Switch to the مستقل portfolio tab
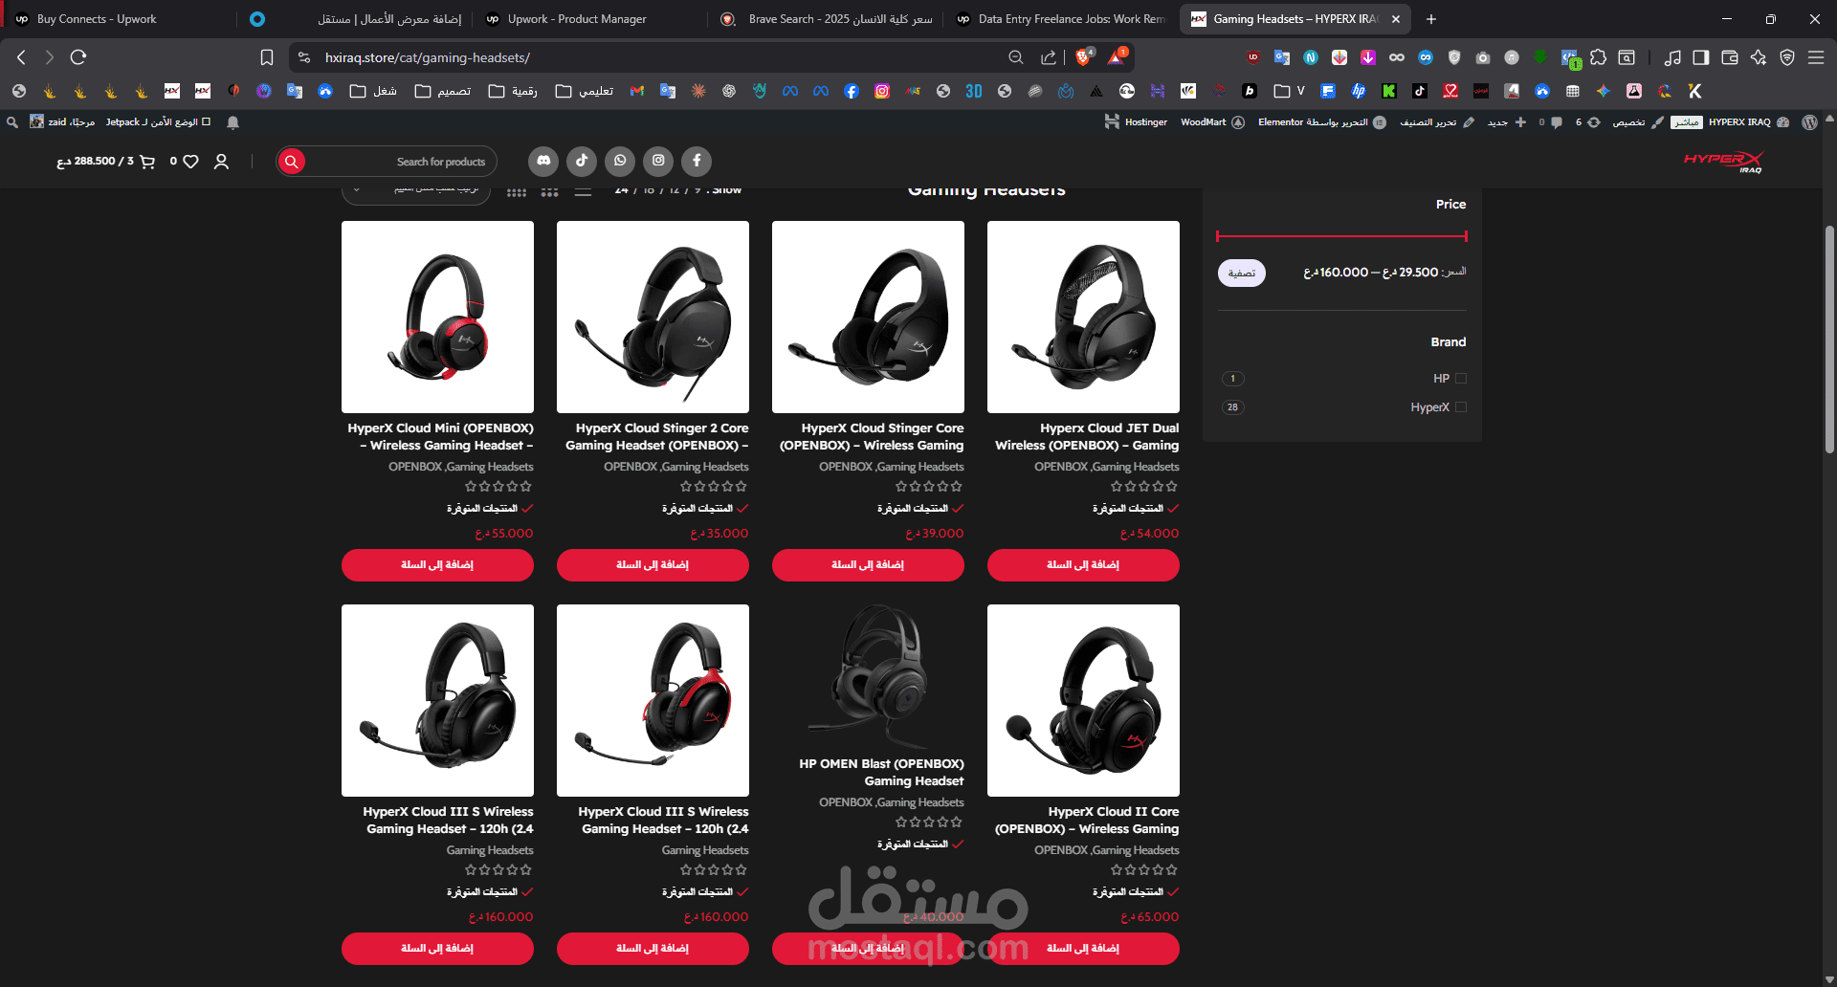 click(x=354, y=19)
